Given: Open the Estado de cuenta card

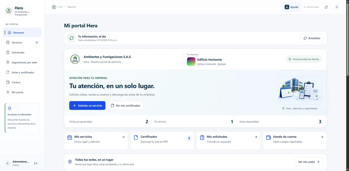Looking at the screenshot, I should 295,141.
